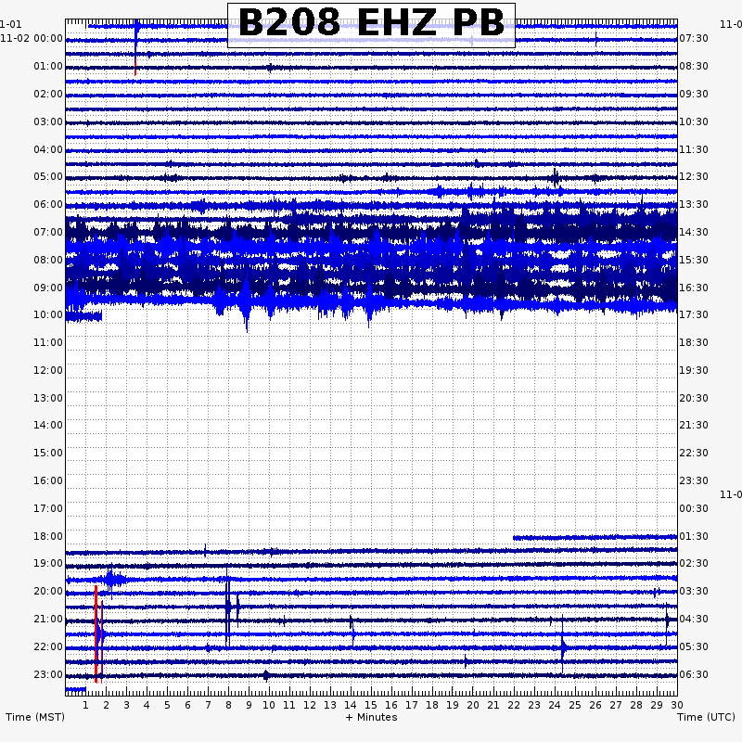Viewport: 742px width, 742px height.
Task: Click the 14:30 UTC time label
Action: [x=694, y=233]
